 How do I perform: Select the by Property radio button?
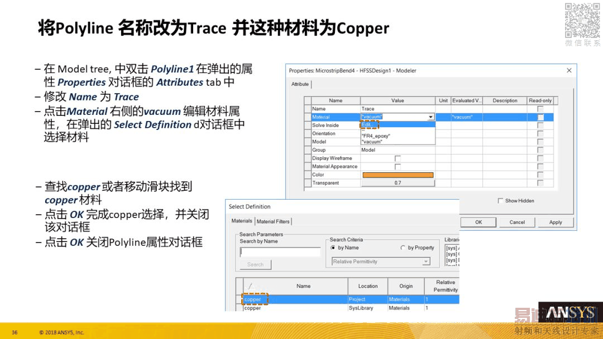pos(403,248)
